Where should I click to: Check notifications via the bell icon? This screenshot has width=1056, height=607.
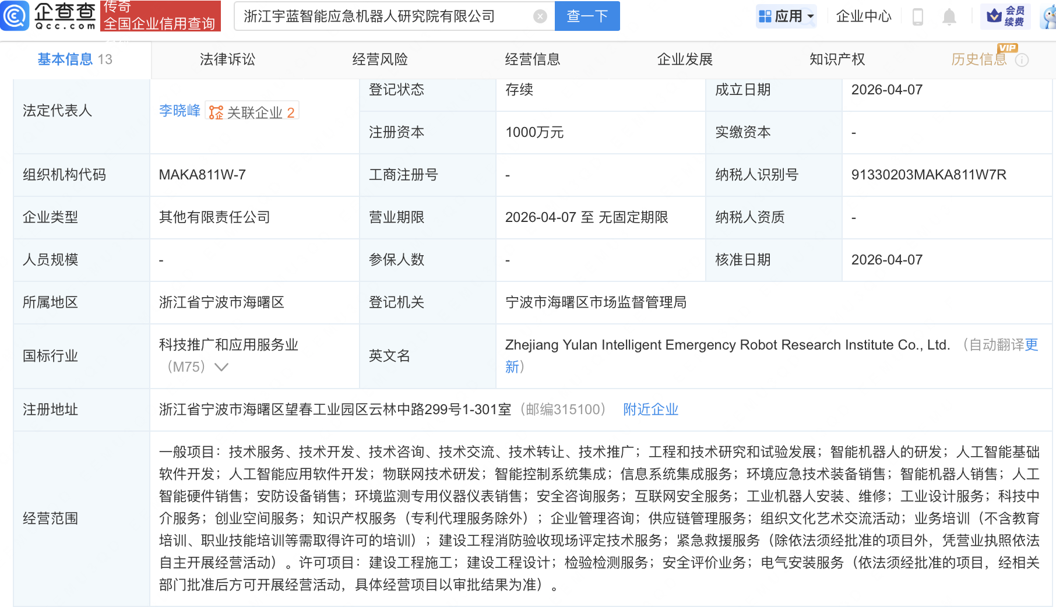[949, 16]
